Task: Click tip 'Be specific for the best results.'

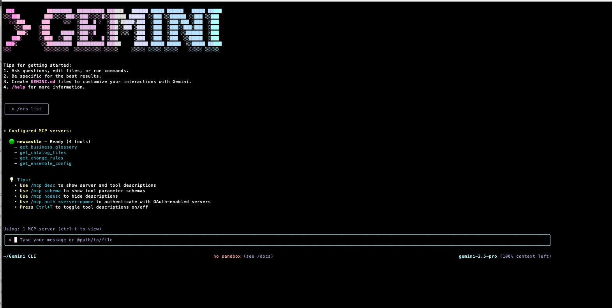Action: coord(56,76)
